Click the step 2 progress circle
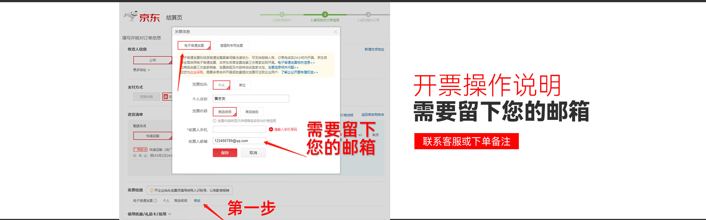The width and height of the screenshot is (706, 220). pyautogui.click(x=325, y=15)
